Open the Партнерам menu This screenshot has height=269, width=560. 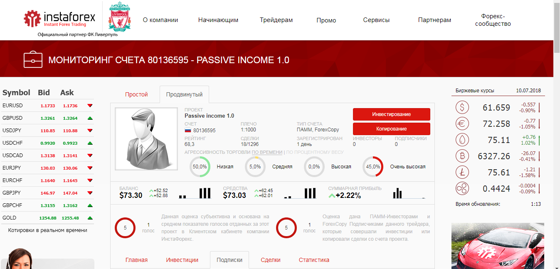tap(434, 20)
